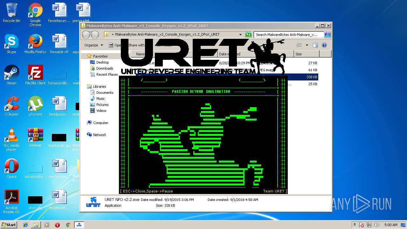
Task: Select Desktop in the navigation pane
Action: click(102, 62)
